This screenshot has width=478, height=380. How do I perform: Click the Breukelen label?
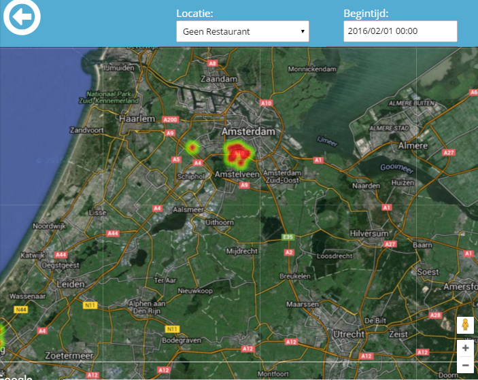tap(295, 276)
